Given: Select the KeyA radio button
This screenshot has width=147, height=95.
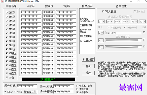Looking at the screenshot, I should coord(6,92).
